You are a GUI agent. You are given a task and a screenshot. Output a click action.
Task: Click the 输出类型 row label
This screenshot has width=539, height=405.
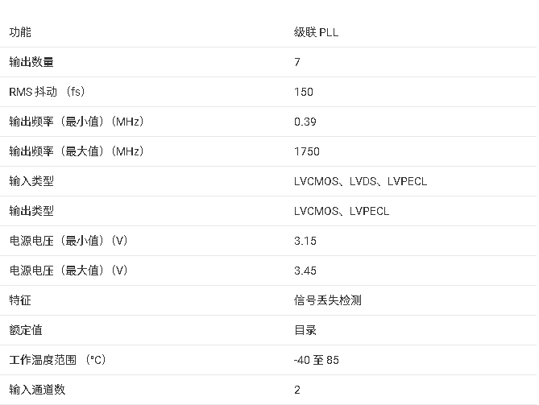pyautogui.click(x=31, y=211)
